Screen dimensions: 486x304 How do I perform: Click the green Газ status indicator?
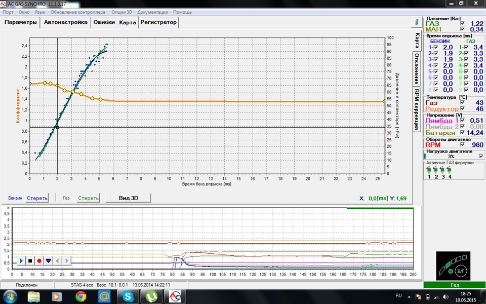[x=455, y=285]
